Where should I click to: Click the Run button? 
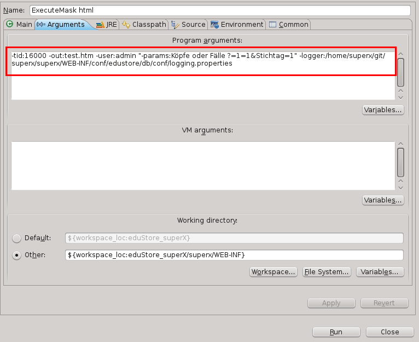[x=336, y=332]
